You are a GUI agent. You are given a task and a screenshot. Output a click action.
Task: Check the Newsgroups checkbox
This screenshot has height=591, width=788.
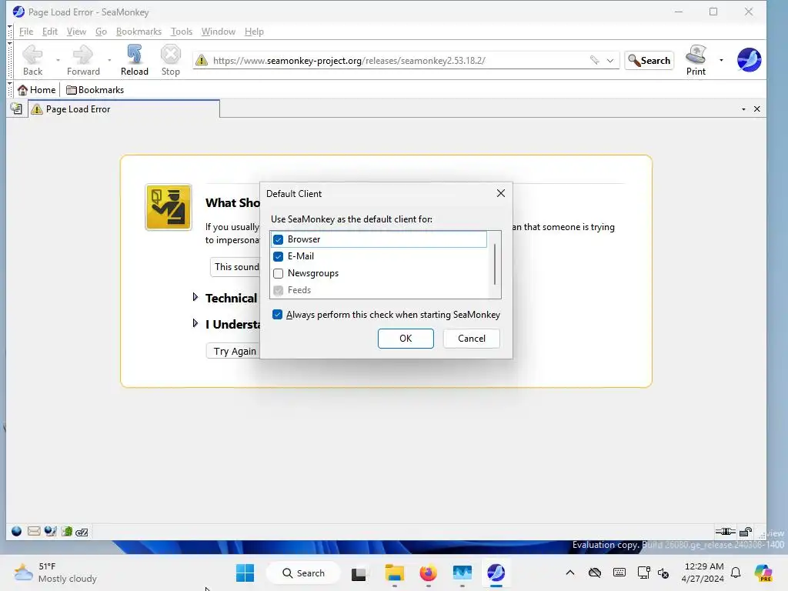(x=278, y=273)
